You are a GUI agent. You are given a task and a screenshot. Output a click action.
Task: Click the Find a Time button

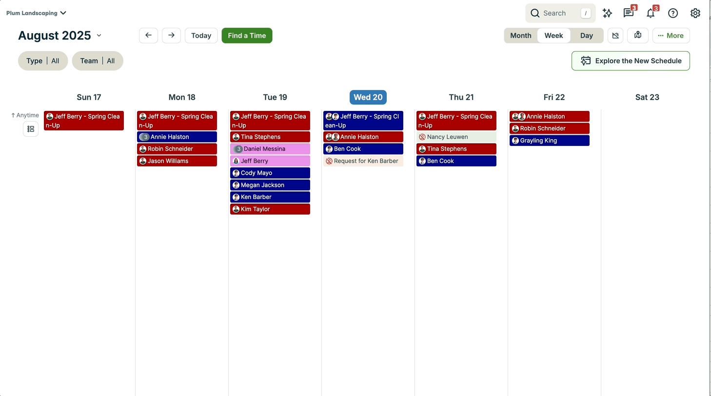[x=247, y=36]
